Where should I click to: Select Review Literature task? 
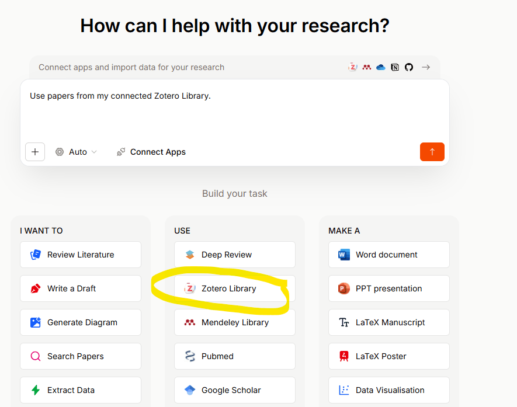(81, 255)
